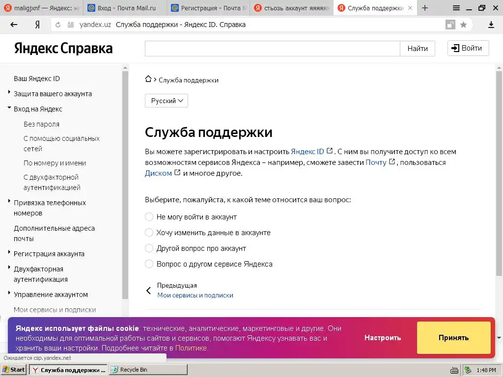503x377 pixels.
Task: Select radio 'Не могу войти в аккаунт'
Action: click(149, 216)
